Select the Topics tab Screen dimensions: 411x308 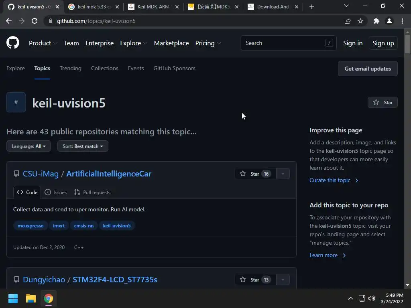[x=42, y=68]
